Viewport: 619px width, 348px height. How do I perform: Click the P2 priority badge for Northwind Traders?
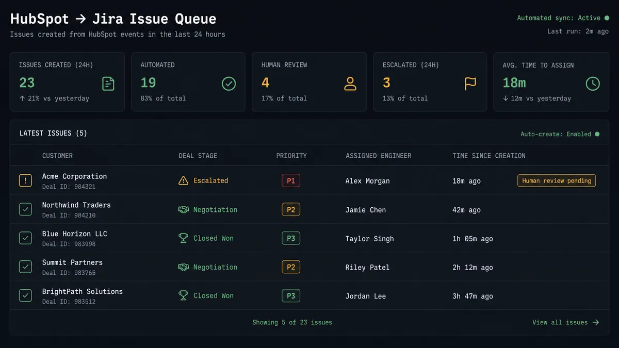pos(291,209)
